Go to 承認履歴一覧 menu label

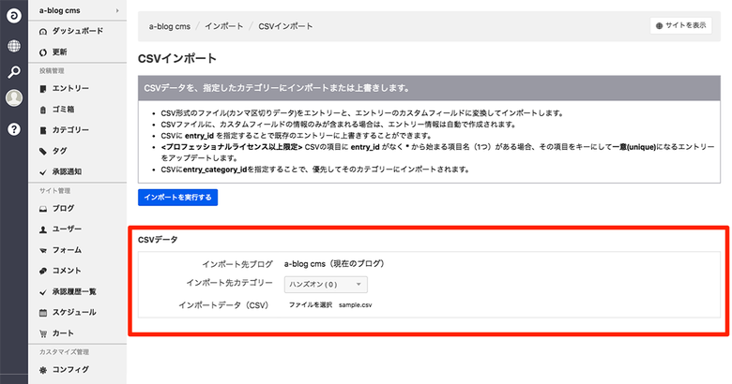pos(74,291)
